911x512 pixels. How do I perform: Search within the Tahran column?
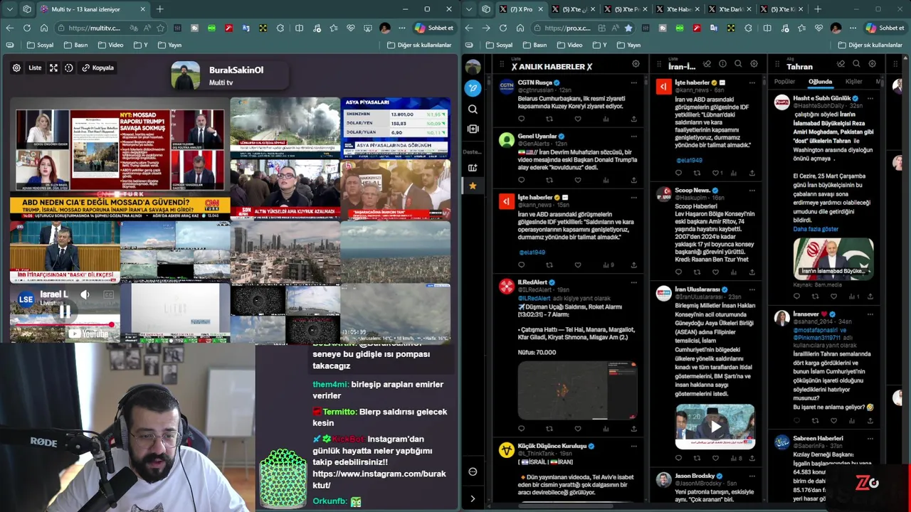coord(856,64)
